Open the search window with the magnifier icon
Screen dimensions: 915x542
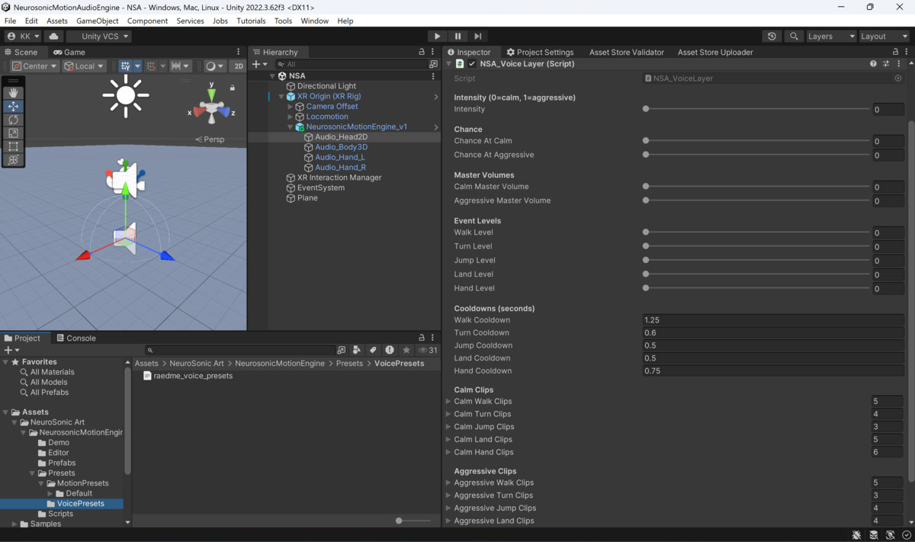[x=794, y=36]
